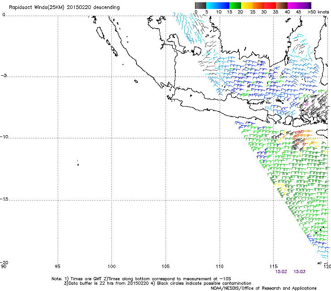Click longitude label '100'

[x=111, y=266]
